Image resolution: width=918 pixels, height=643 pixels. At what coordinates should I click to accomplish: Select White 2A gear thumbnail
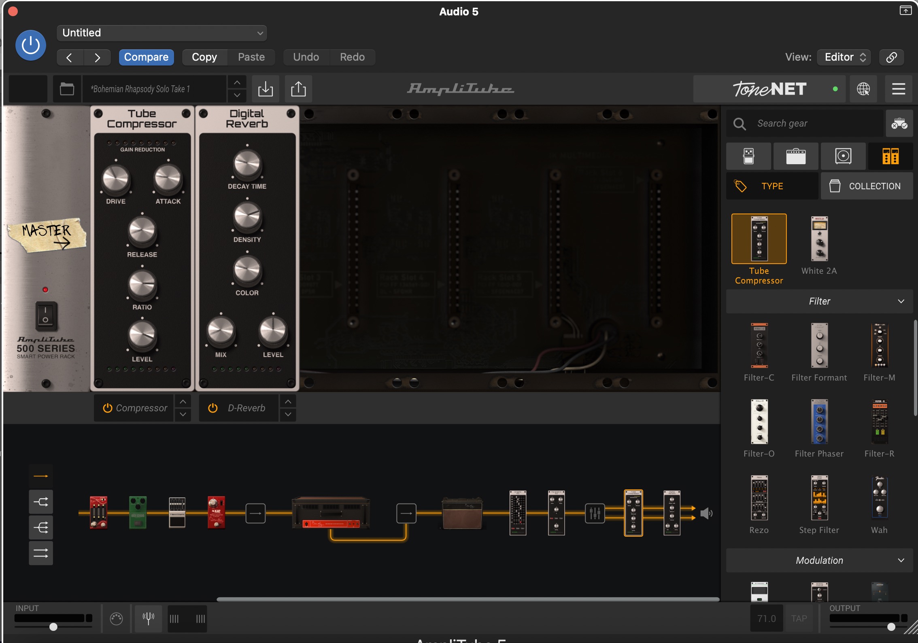point(819,239)
